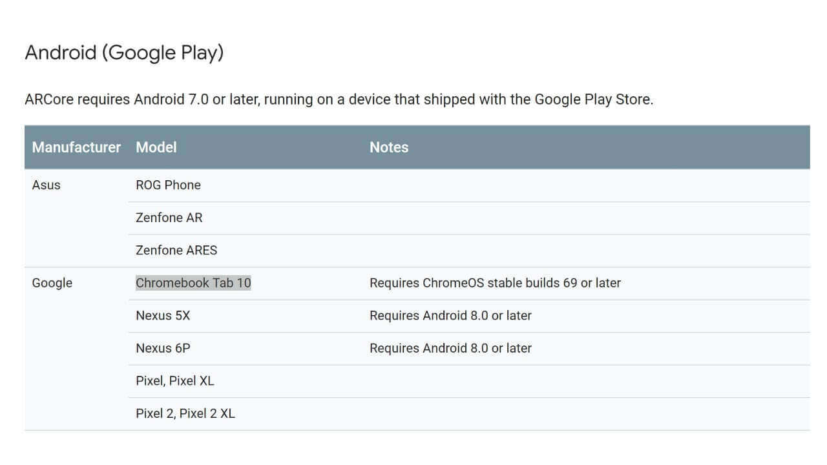This screenshot has height=465, width=827.
Task: Click the "Android (Google Play)" heading
Action: tap(124, 52)
